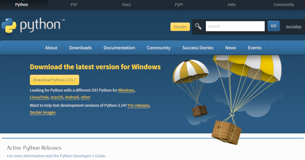Click 'Download the latest version for Windows' heading
The width and height of the screenshot is (305, 160).
(x=95, y=67)
